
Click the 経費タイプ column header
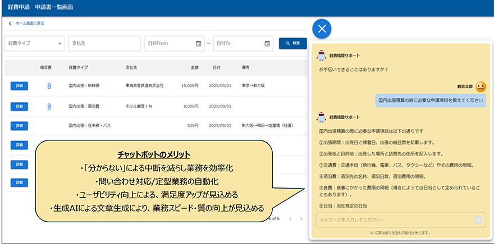(x=78, y=68)
